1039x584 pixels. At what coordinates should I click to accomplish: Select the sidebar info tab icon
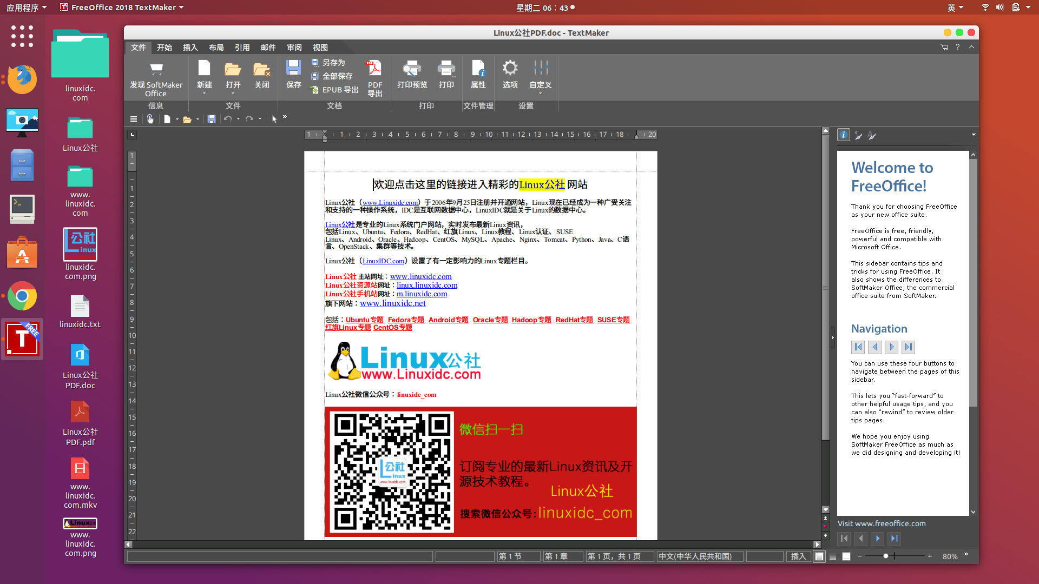coord(844,135)
